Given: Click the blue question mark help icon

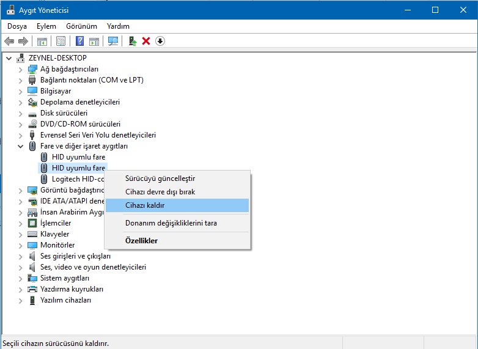Looking at the screenshot, I should click(x=79, y=41).
